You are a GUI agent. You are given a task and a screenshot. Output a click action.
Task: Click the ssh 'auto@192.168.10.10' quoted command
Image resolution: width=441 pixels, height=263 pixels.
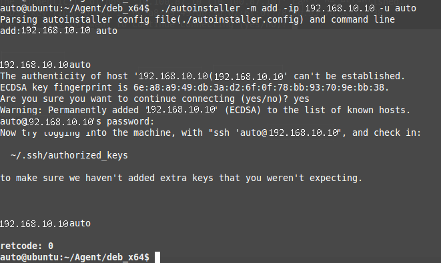coord(277,132)
